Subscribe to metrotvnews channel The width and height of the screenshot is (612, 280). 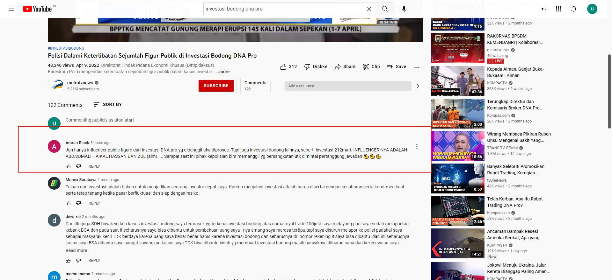pyautogui.click(x=216, y=86)
